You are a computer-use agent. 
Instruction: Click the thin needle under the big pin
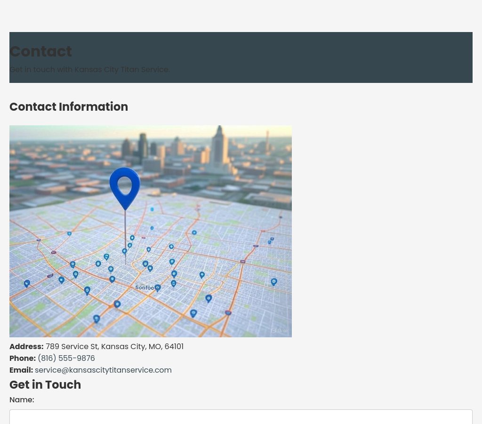click(125, 236)
